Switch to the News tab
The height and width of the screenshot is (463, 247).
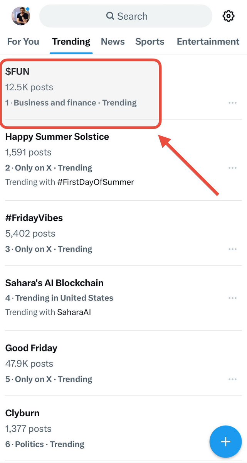tap(113, 42)
